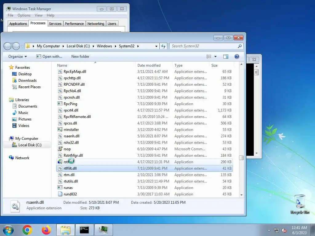Open the View menu in Task Manager

tap(38, 15)
